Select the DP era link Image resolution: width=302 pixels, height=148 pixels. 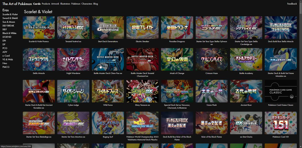pos(4,44)
